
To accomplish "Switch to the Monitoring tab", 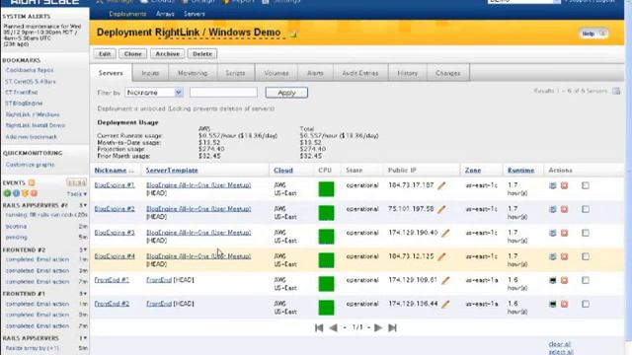I will pyautogui.click(x=193, y=73).
